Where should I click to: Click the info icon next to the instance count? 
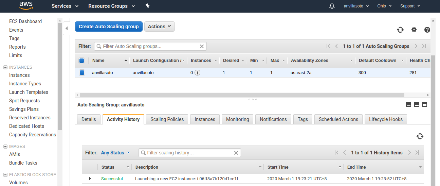197,72
